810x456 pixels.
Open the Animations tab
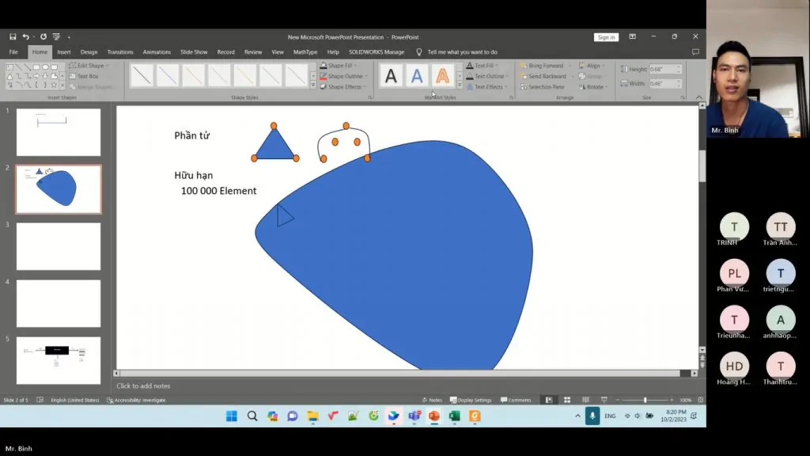point(157,52)
